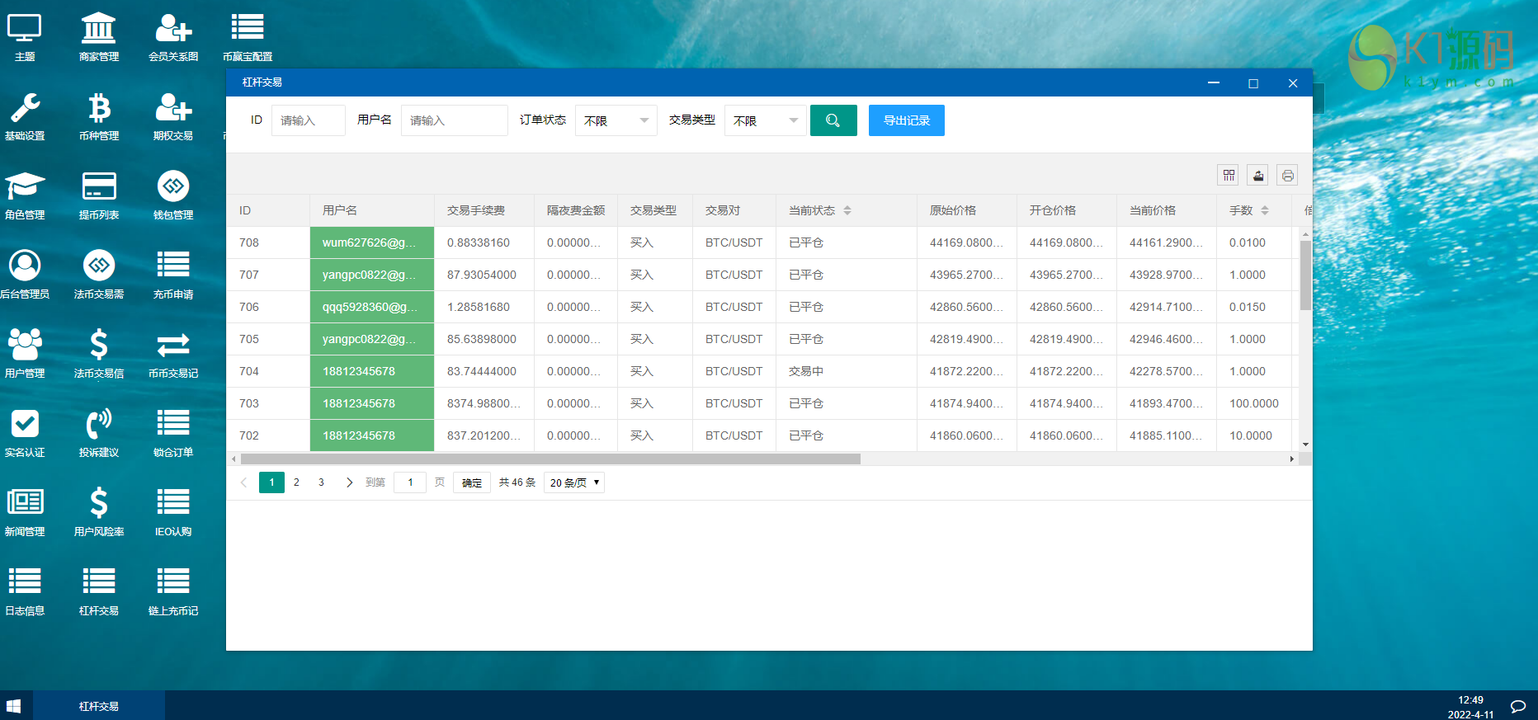Expand the 交易类型 dropdown
1538x720 pixels.
[x=765, y=120]
